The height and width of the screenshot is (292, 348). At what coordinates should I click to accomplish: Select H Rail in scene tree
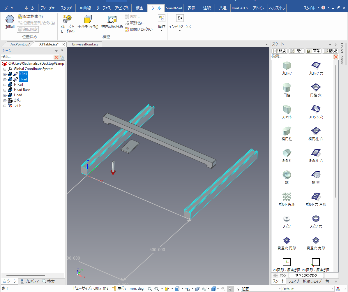(18, 85)
